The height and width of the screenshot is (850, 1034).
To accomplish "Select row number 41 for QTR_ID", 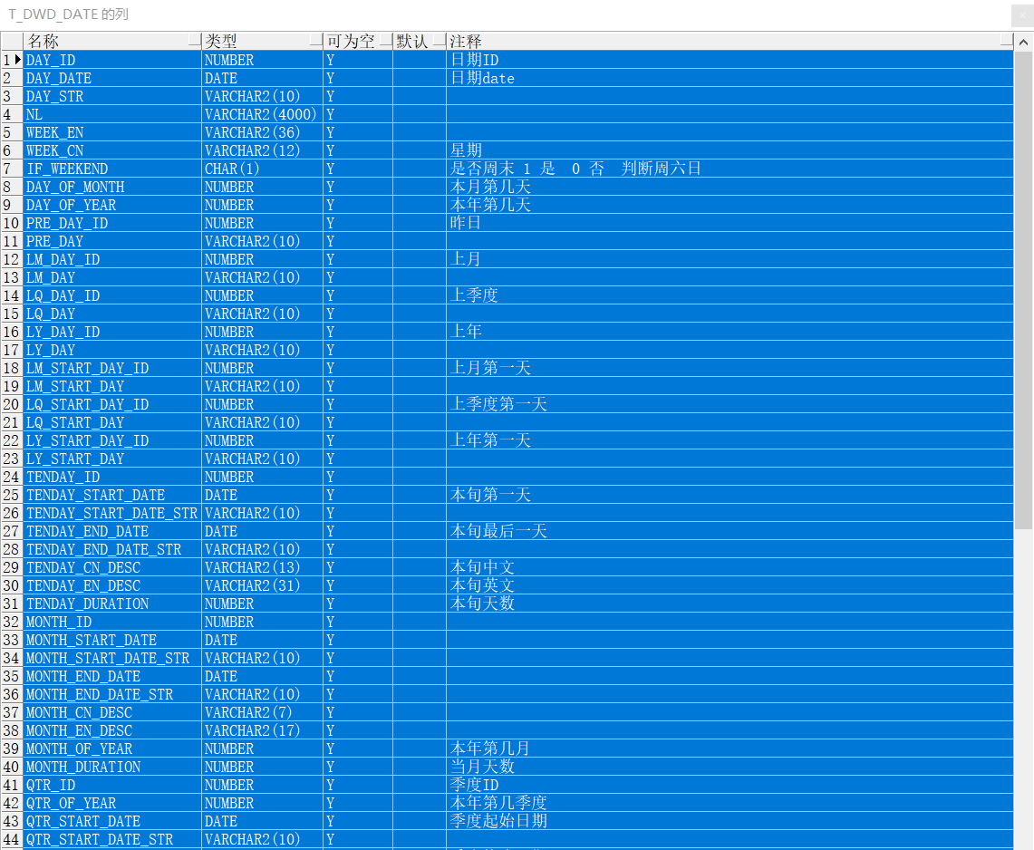I will coord(11,785).
